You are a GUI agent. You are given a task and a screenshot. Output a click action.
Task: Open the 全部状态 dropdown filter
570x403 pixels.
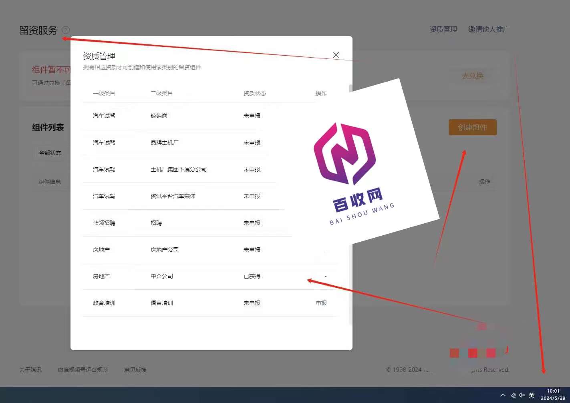[50, 153]
